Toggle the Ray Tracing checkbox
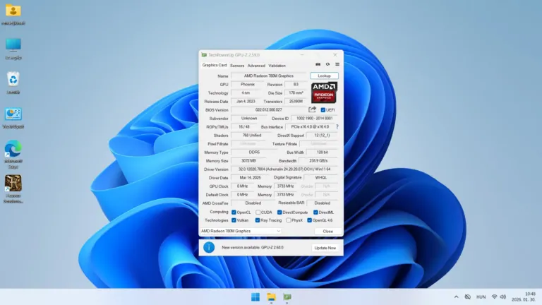 click(258, 220)
